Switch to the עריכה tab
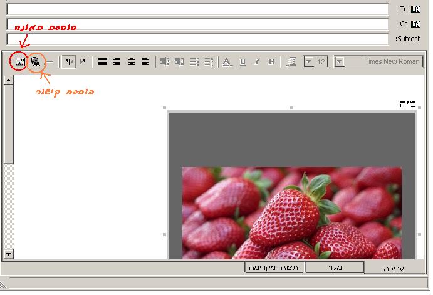The height and width of the screenshot is (295, 433). pos(394,268)
